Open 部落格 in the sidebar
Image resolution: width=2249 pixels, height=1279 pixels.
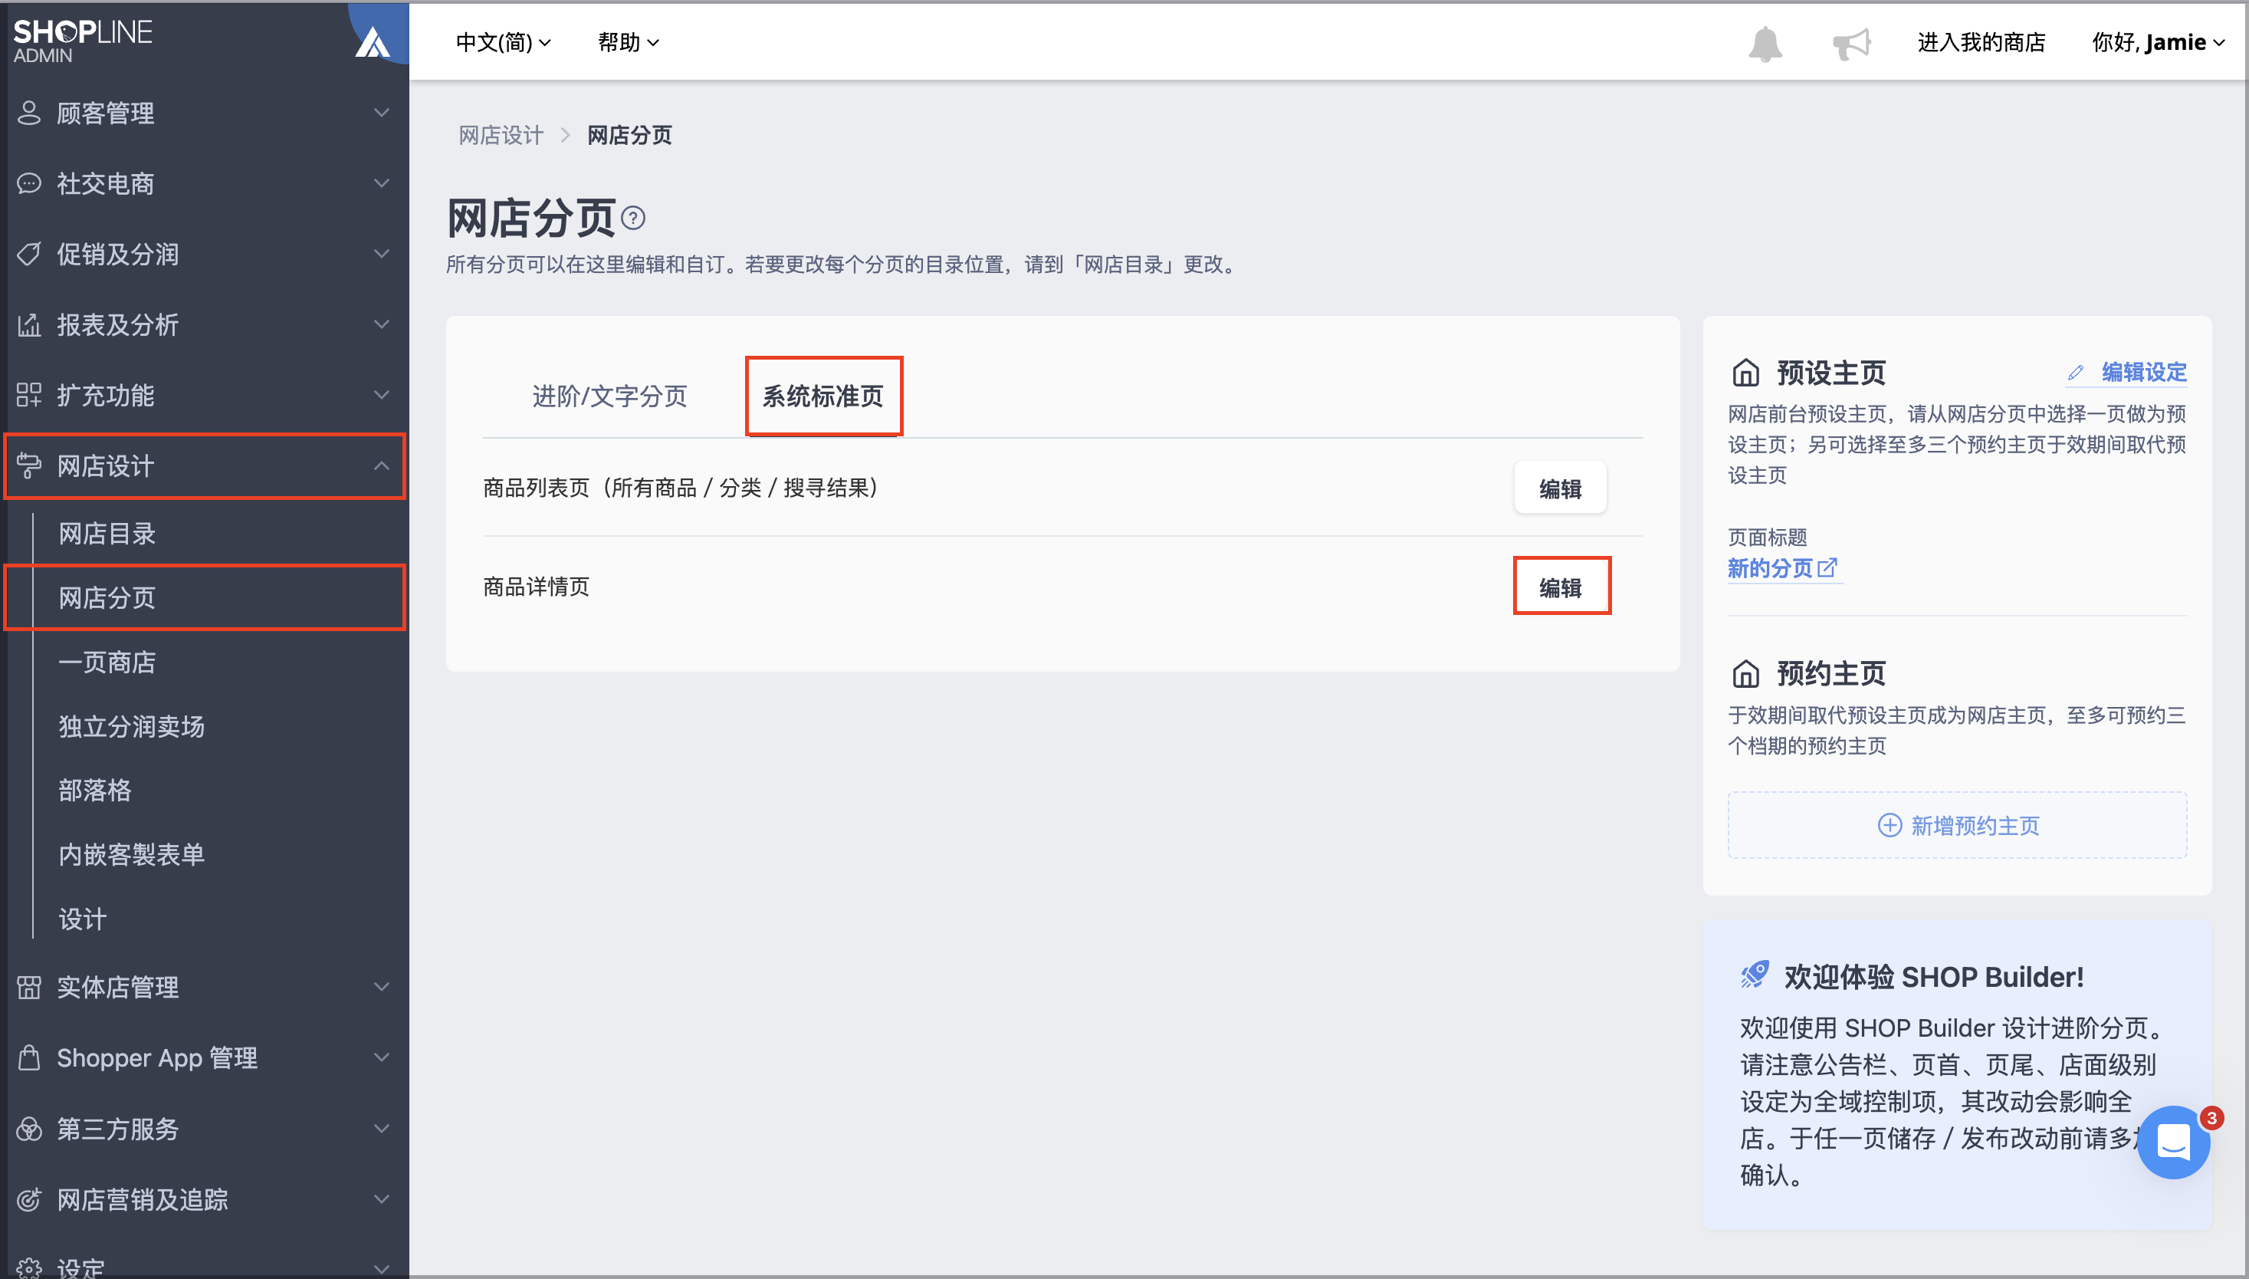(95, 791)
